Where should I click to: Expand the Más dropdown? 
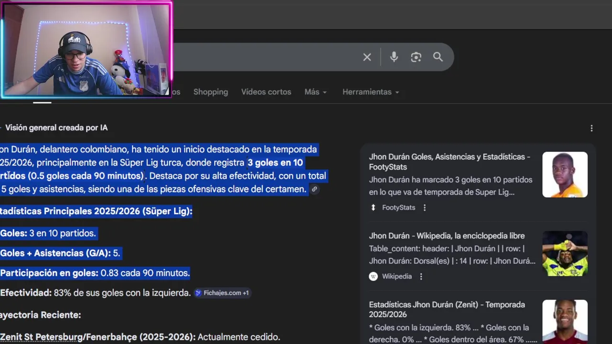click(316, 92)
